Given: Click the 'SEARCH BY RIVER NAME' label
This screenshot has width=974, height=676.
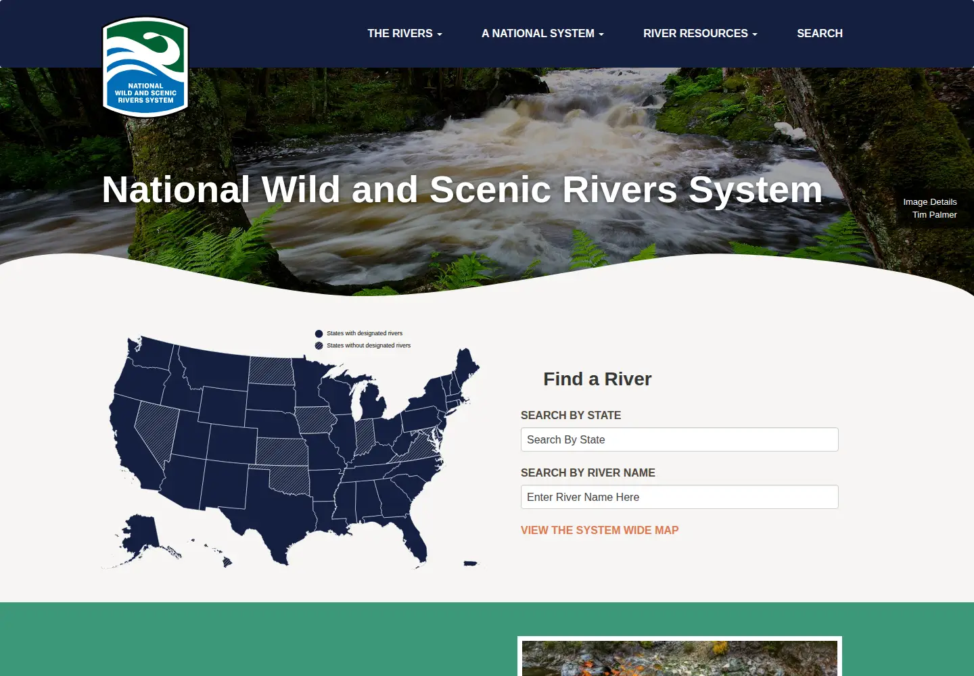Looking at the screenshot, I should tap(588, 473).
